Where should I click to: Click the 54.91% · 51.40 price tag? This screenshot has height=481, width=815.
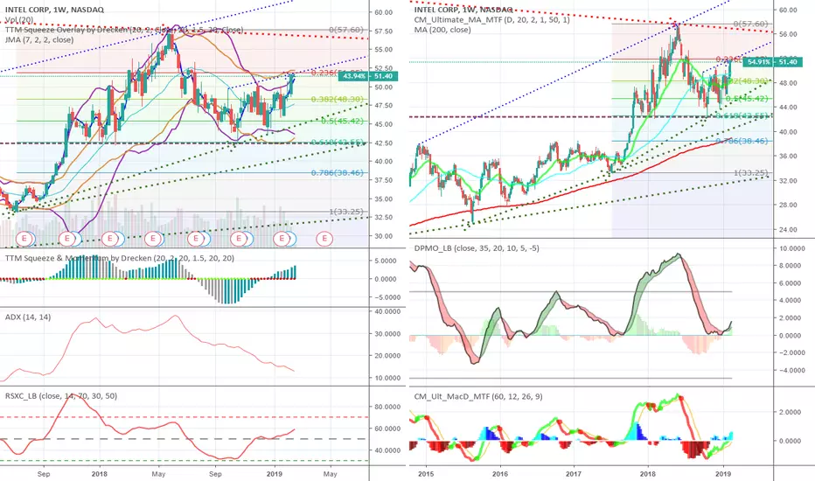tap(770, 62)
